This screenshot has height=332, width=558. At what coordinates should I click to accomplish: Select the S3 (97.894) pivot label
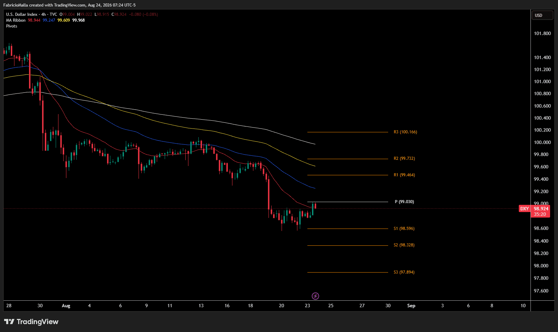pyautogui.click(x=404, y=272)
